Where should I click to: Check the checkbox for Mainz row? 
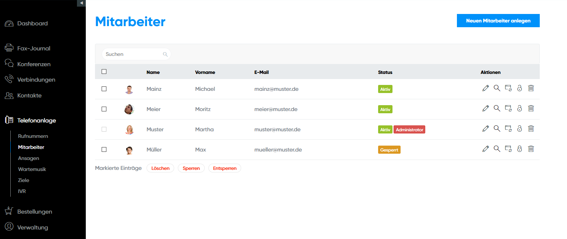[x=104, y=89]
